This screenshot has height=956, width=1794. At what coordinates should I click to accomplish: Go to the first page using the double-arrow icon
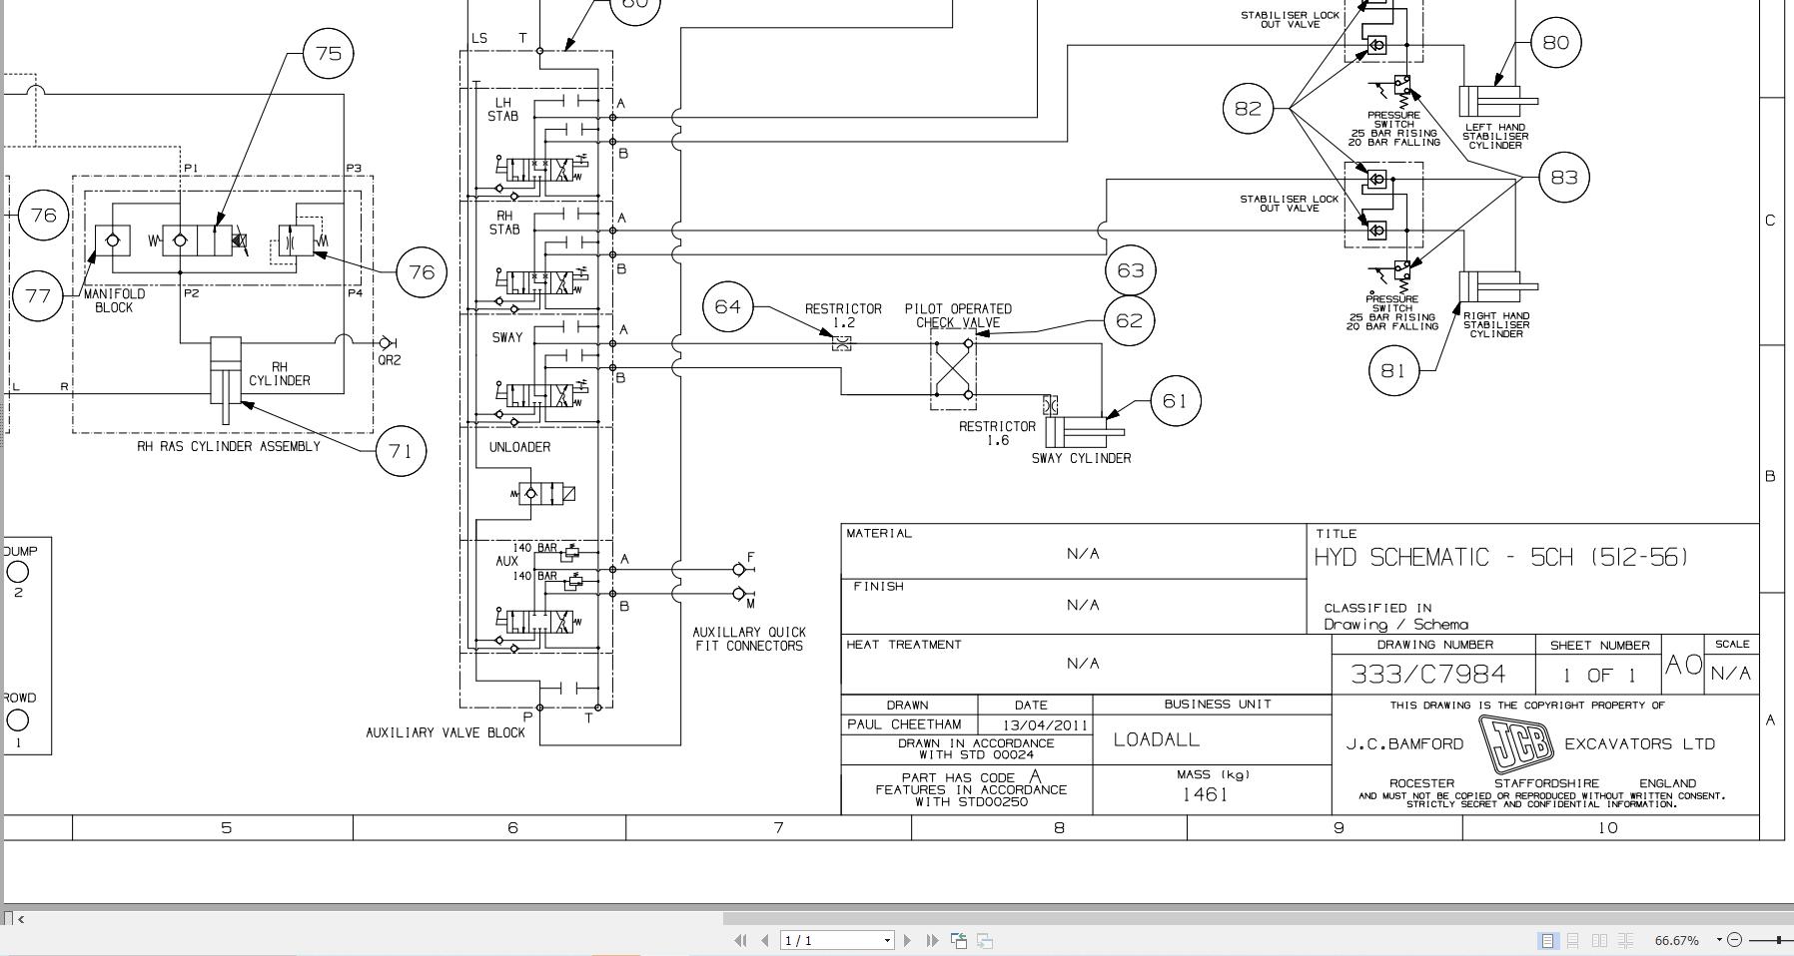coord(741,940)
